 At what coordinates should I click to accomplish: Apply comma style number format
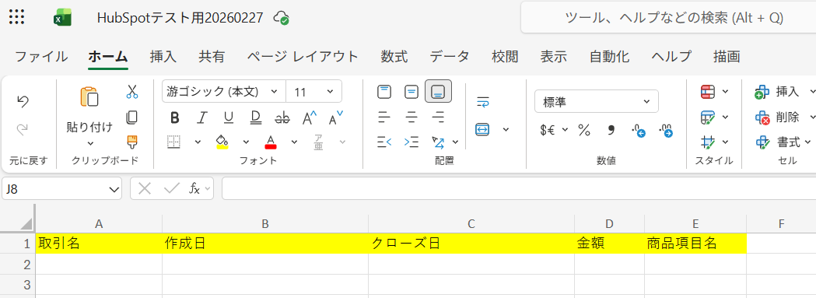click(611, 130)
